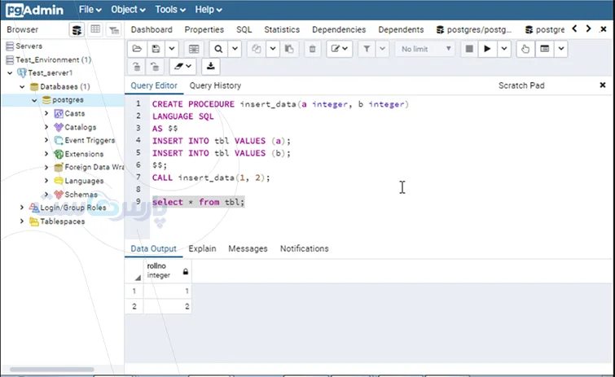Image resolution: width=615 pixels, height=377 pixels.
Task: Open the Find options dropdown arrow
Action: 235,49
